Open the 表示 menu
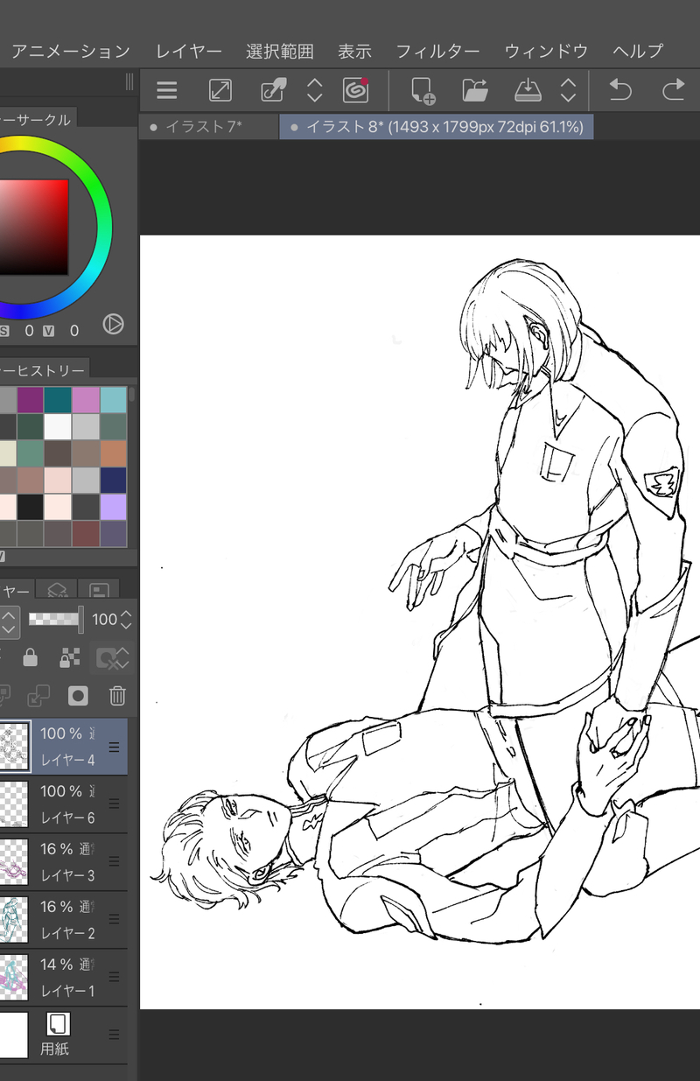This screenshot has width=700, height=1081. (x=354, y=52)
